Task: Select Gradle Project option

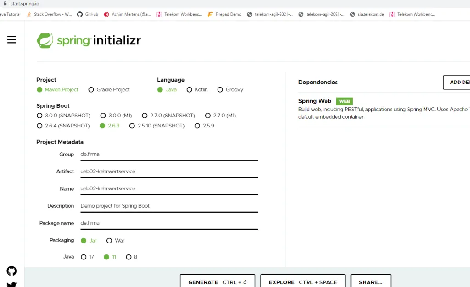Action: coord(109,89)
